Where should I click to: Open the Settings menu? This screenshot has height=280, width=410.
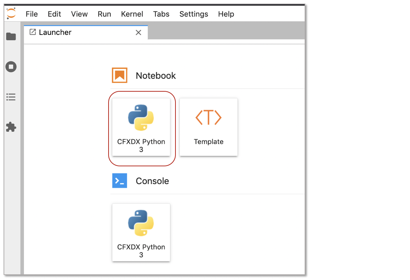(194, 14)
